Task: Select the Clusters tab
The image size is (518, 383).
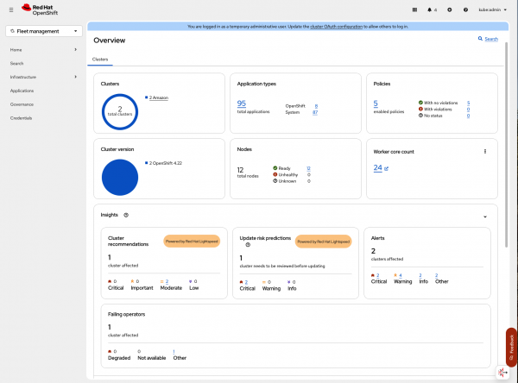Action: (100, 60)
